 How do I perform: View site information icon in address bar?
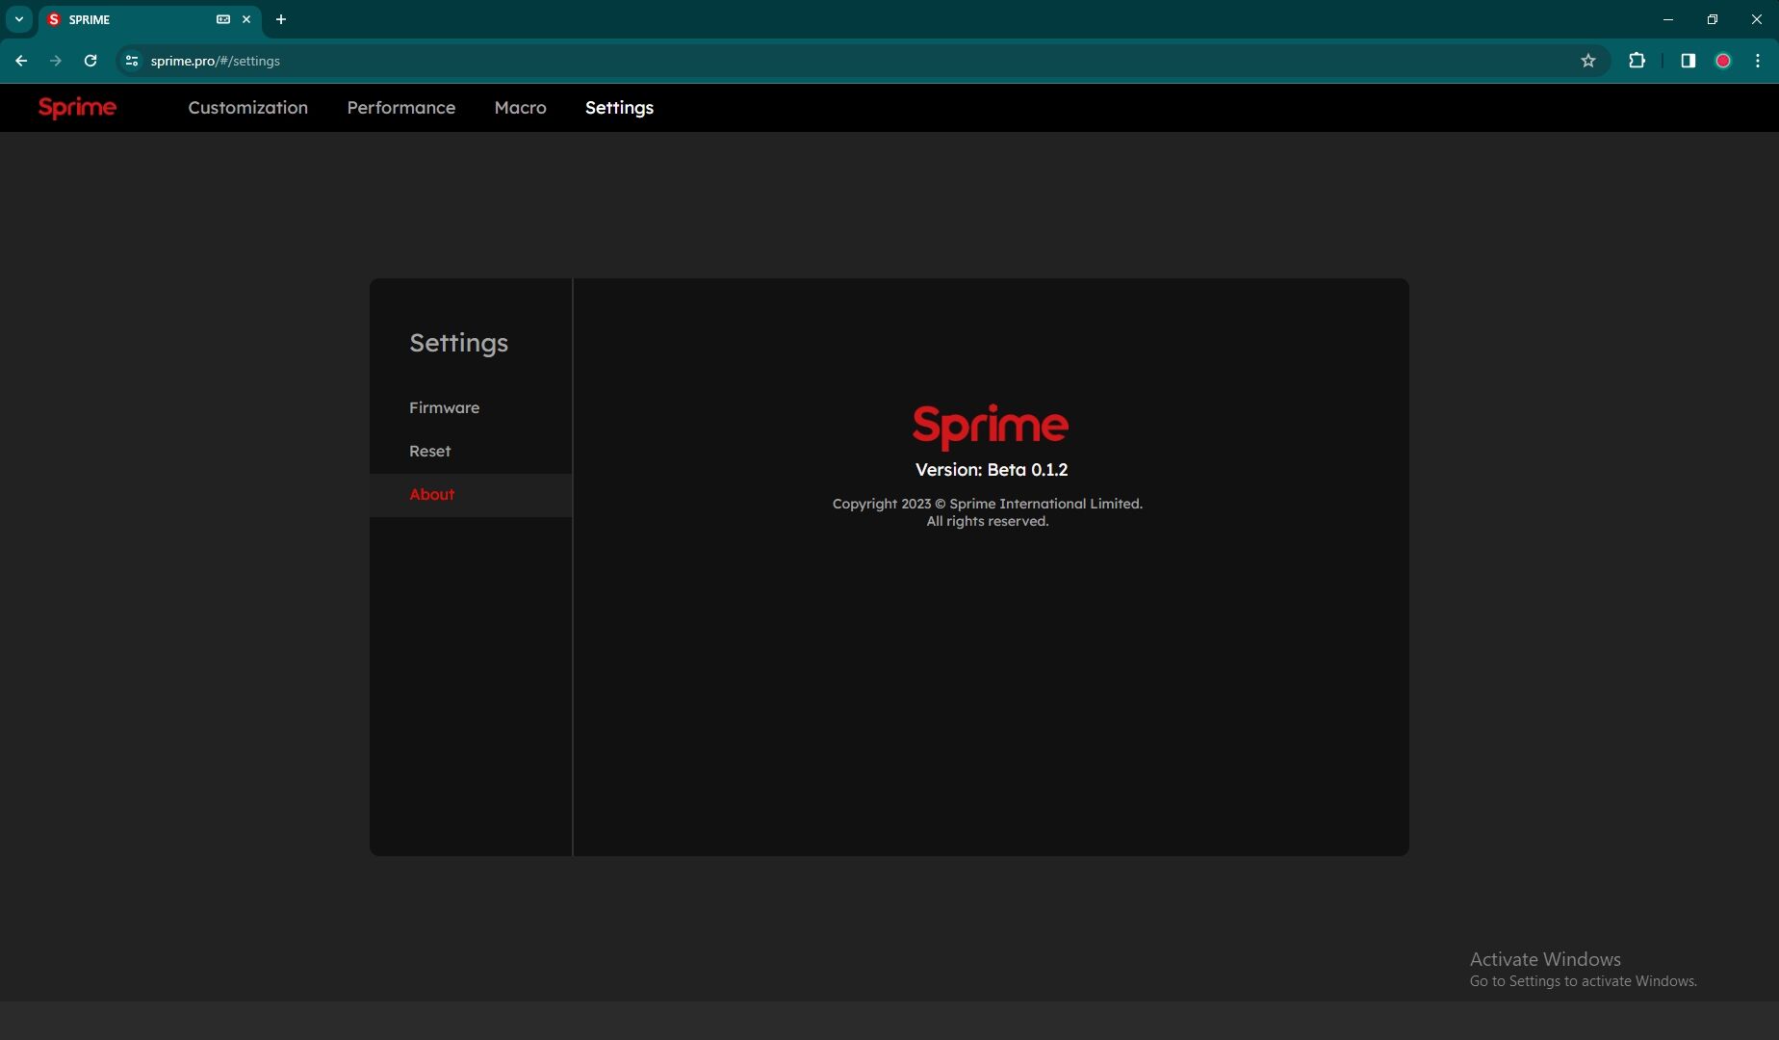point(132,61)
